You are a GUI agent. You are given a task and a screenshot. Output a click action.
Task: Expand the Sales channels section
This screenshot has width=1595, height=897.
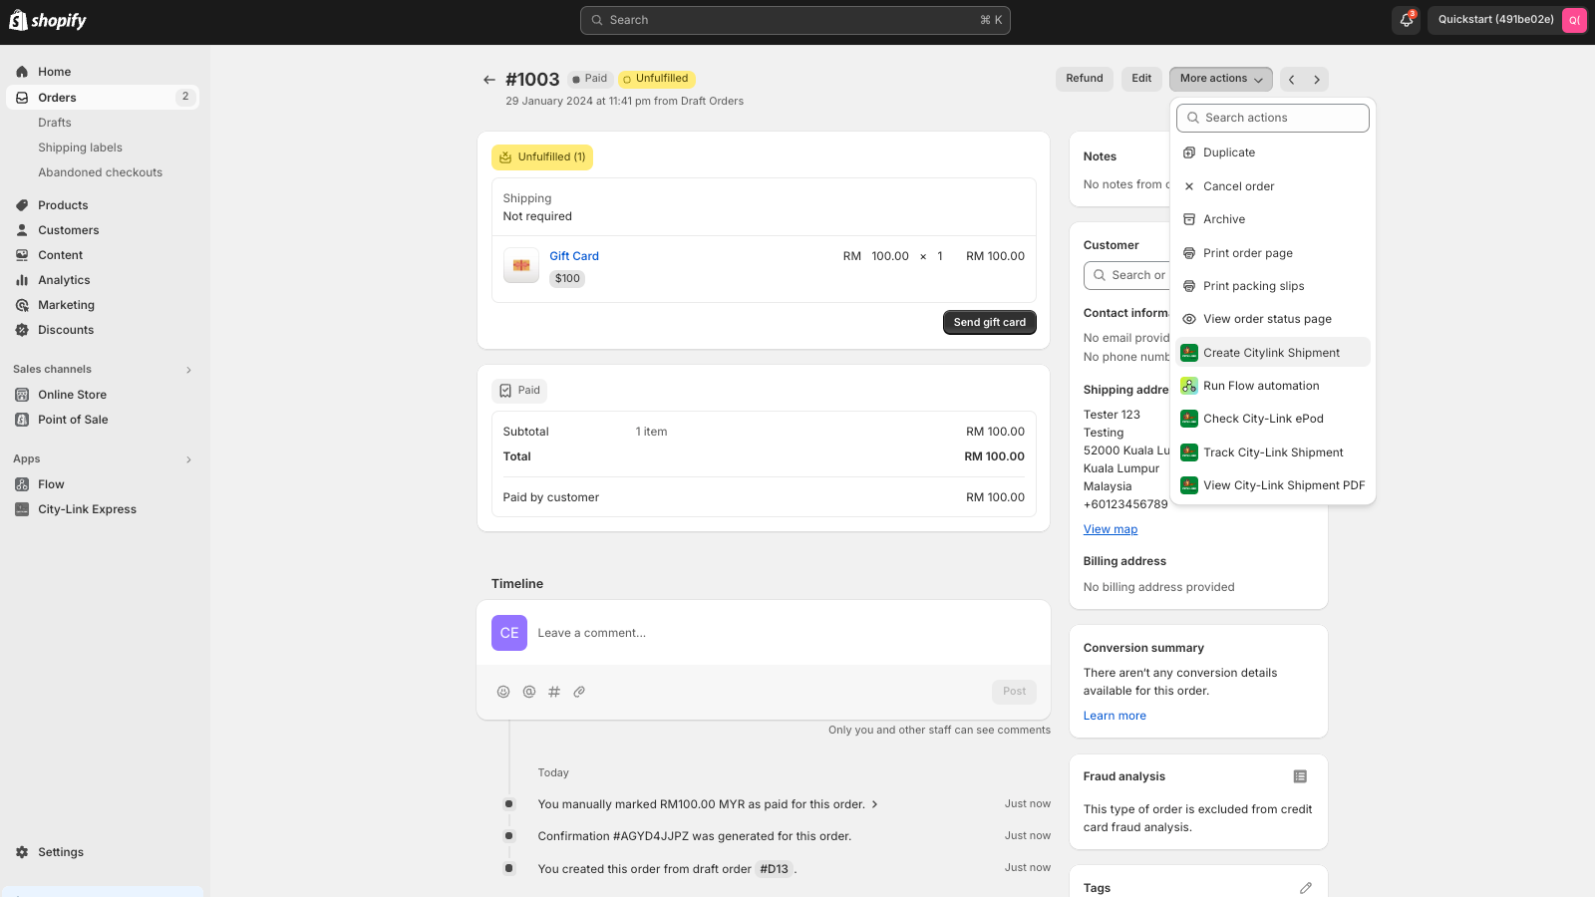[x=188, y=370]
